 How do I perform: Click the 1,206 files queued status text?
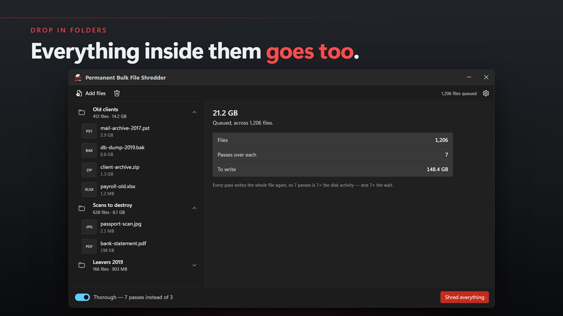point(459,93)
